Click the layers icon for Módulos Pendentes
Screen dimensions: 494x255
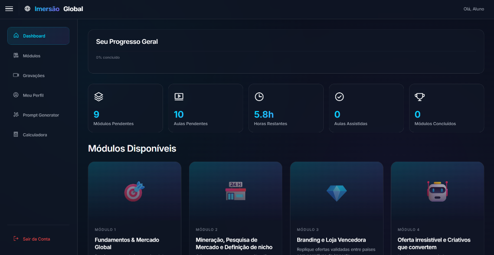[x=98, y=97]
